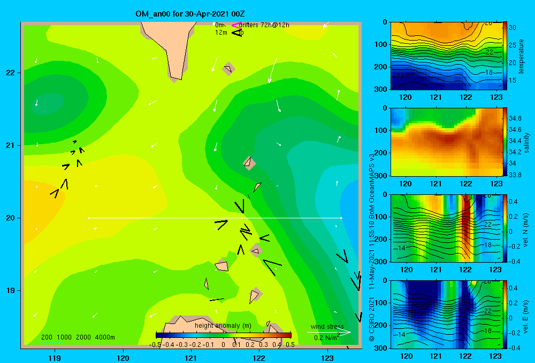
Task: Click the 'wind stress' label
Action: click(327, 327)
